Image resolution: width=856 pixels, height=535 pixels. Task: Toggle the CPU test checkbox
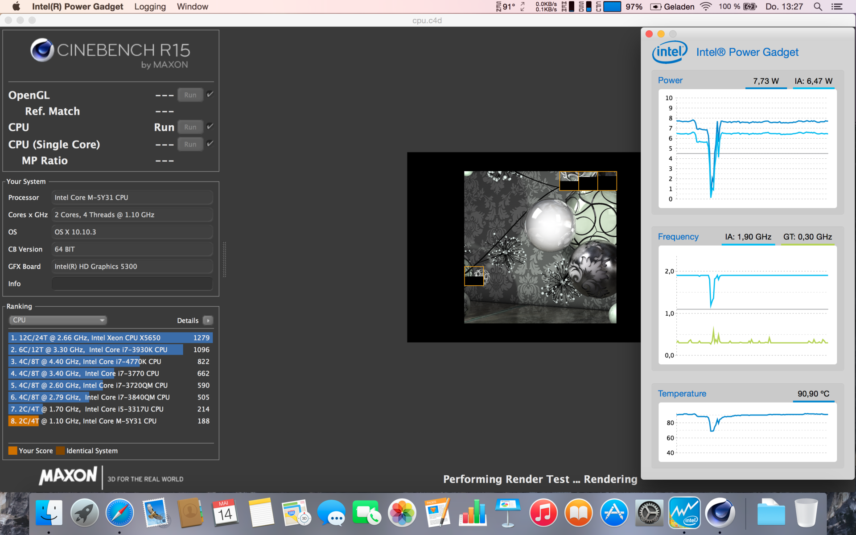[210, 127]
